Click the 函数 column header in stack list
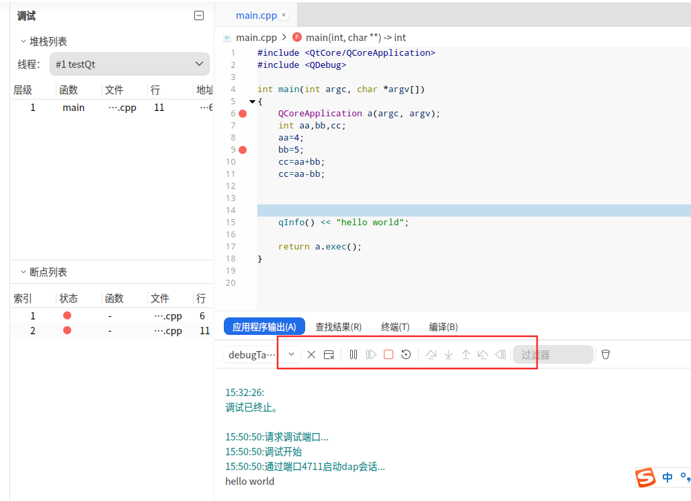Image resolution: width=691 pixels, height=501 pixels. coord(69,90)
